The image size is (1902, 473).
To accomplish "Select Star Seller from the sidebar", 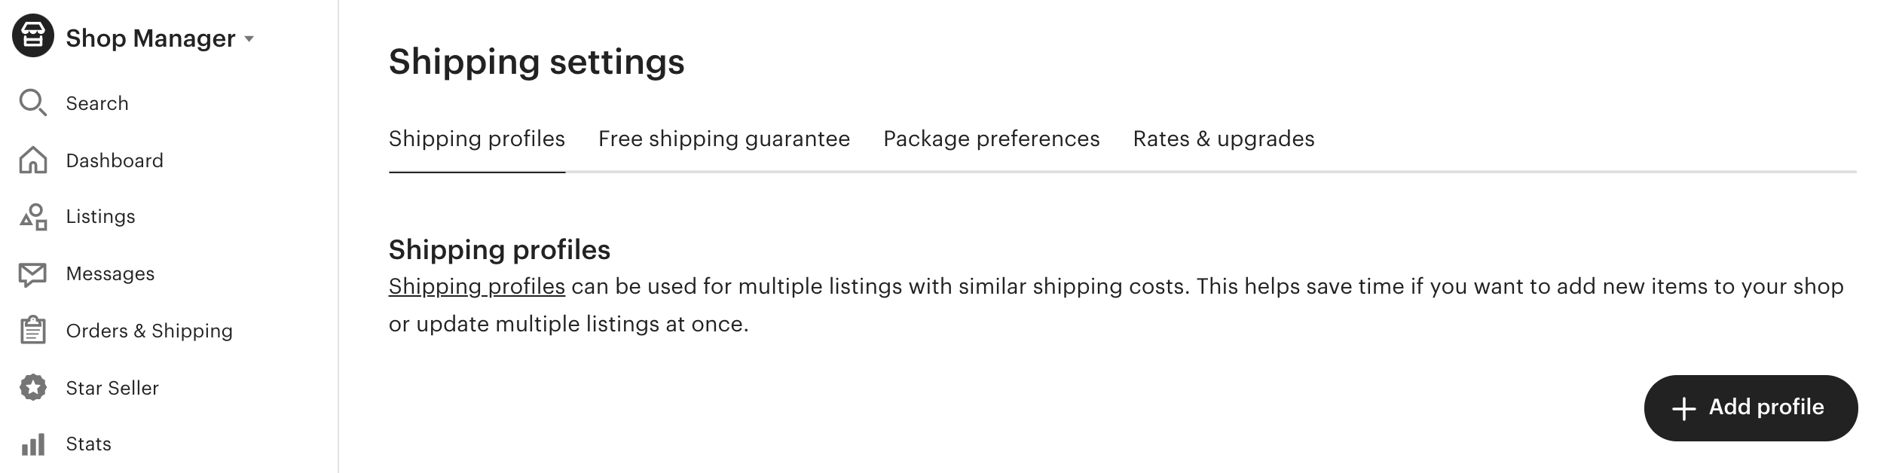I will pyautogui.click(x=112, y=388).
